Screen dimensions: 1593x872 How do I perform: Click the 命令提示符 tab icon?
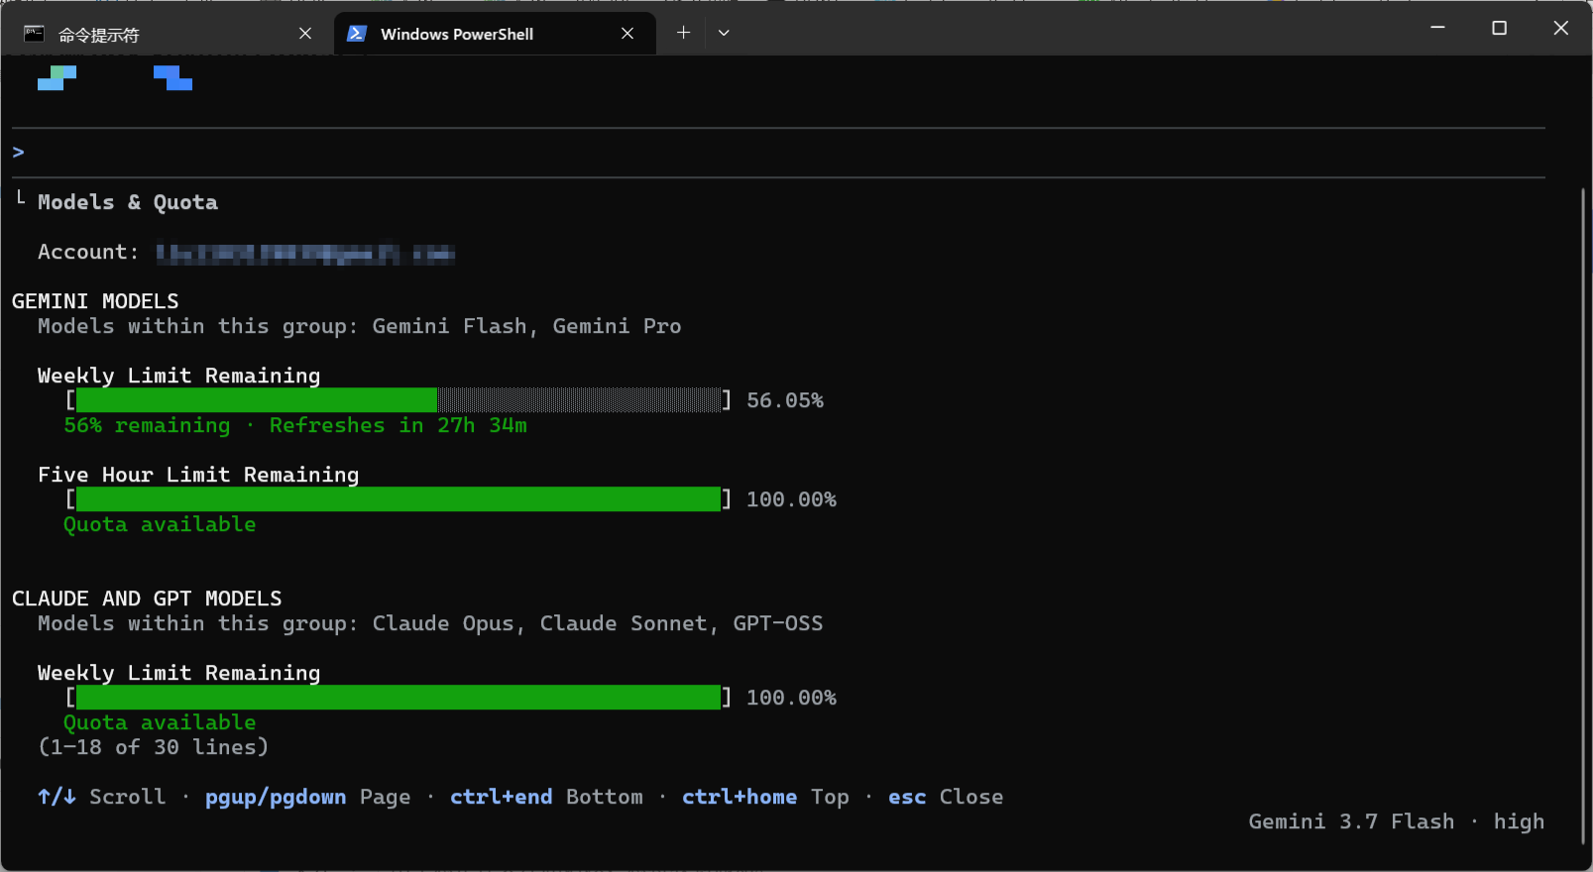coord(34,34)
